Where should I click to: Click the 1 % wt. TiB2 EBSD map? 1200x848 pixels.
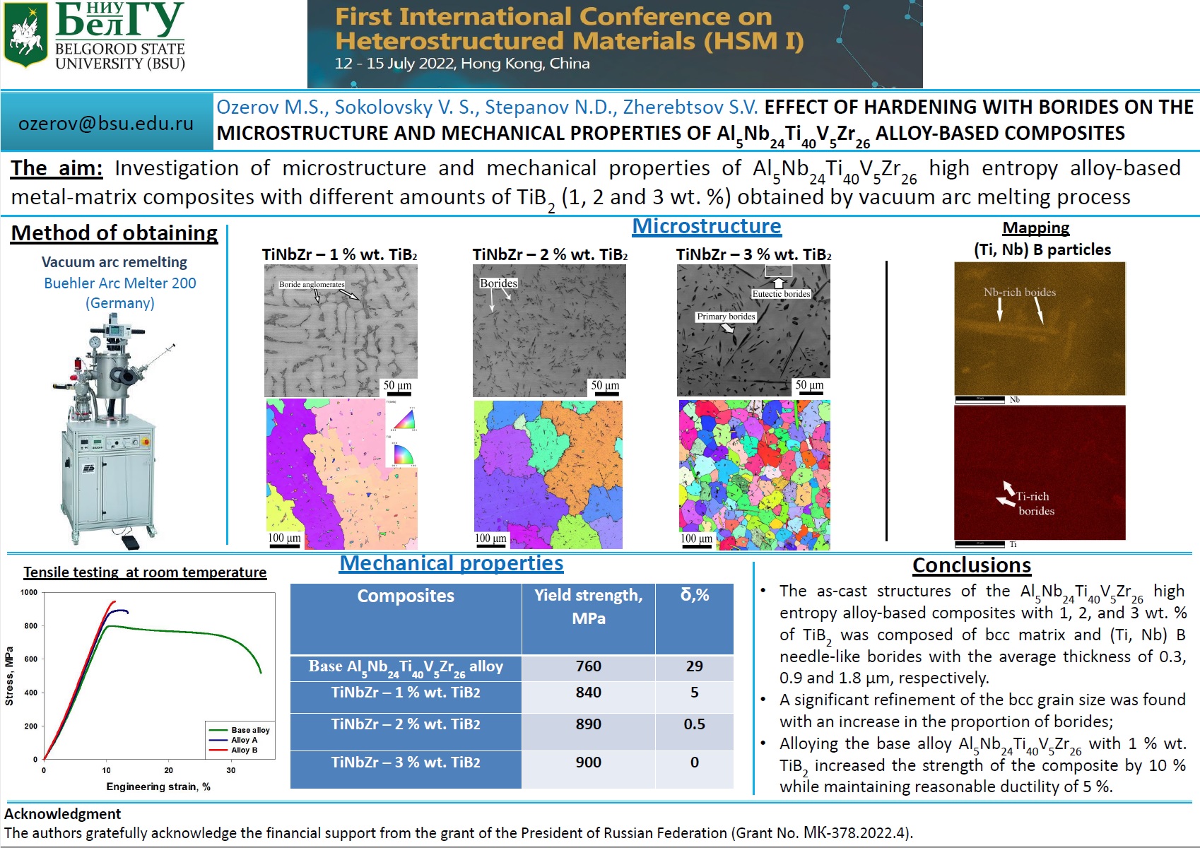click(341, 474)
